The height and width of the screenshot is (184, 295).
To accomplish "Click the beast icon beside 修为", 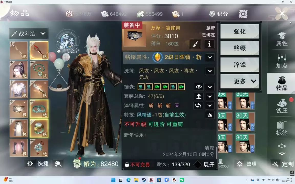I will point(77,163).
